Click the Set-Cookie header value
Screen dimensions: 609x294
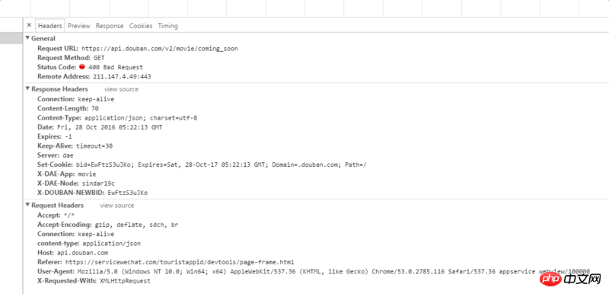tap(222, 165)
